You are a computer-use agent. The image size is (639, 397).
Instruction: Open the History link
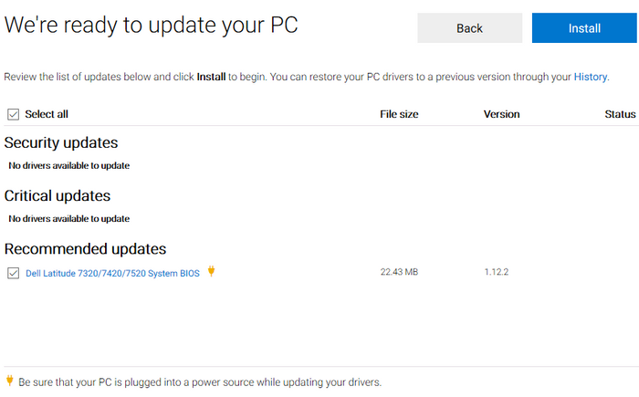click(x=591, y=77)
